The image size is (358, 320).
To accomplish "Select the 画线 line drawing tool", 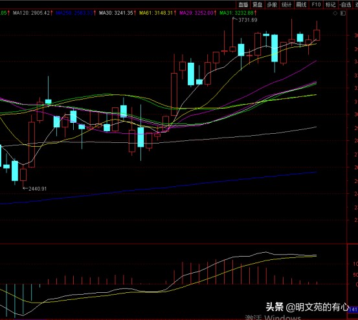I will pyautogui.click(x=301, y=5).
